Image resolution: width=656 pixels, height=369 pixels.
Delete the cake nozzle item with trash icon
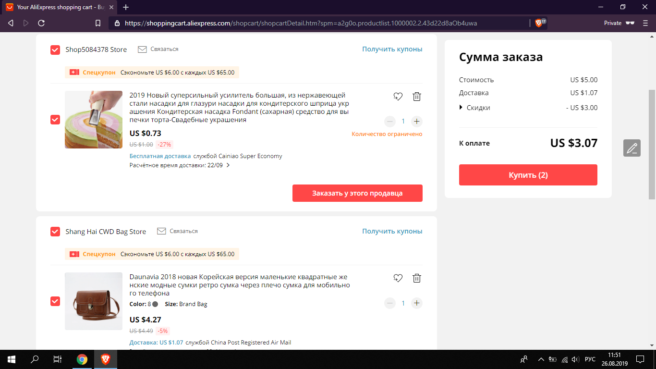pyautogui.click(x=417, y=97)
